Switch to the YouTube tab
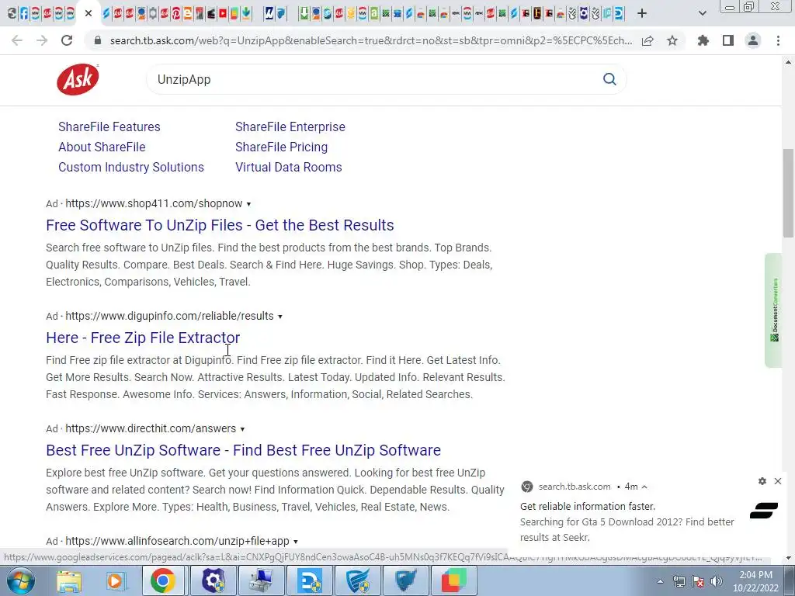 (223, 14)
